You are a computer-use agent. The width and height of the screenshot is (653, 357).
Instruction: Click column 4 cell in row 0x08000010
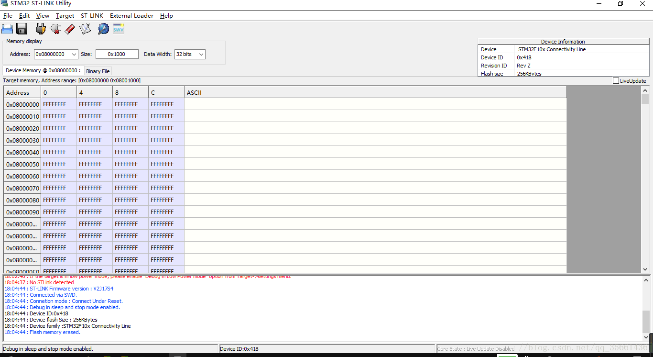point(95,116)
